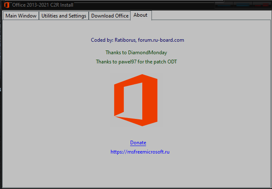Go to the Download Office tab

click(110, 16)
